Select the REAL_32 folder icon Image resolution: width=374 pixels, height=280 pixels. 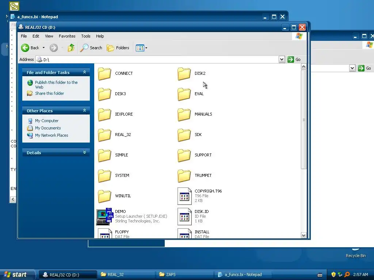tap(104, 135)
